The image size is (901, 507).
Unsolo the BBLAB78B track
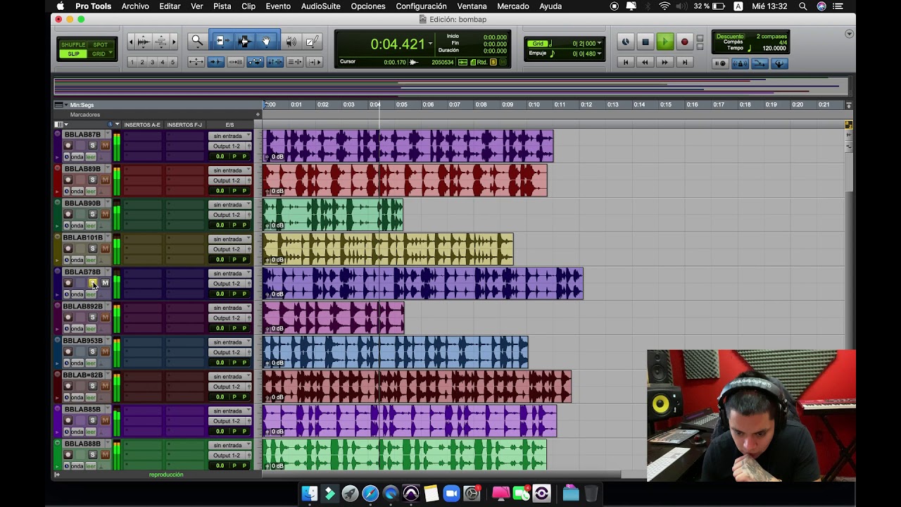click(92, 283)
